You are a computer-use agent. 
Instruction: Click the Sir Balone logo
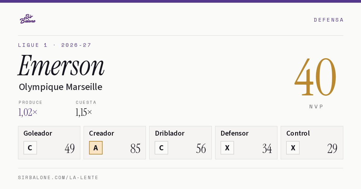[x=28, y=19]
